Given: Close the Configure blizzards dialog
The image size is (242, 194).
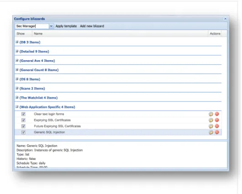Looking at the screenshot, I should [x=225, y=19].
